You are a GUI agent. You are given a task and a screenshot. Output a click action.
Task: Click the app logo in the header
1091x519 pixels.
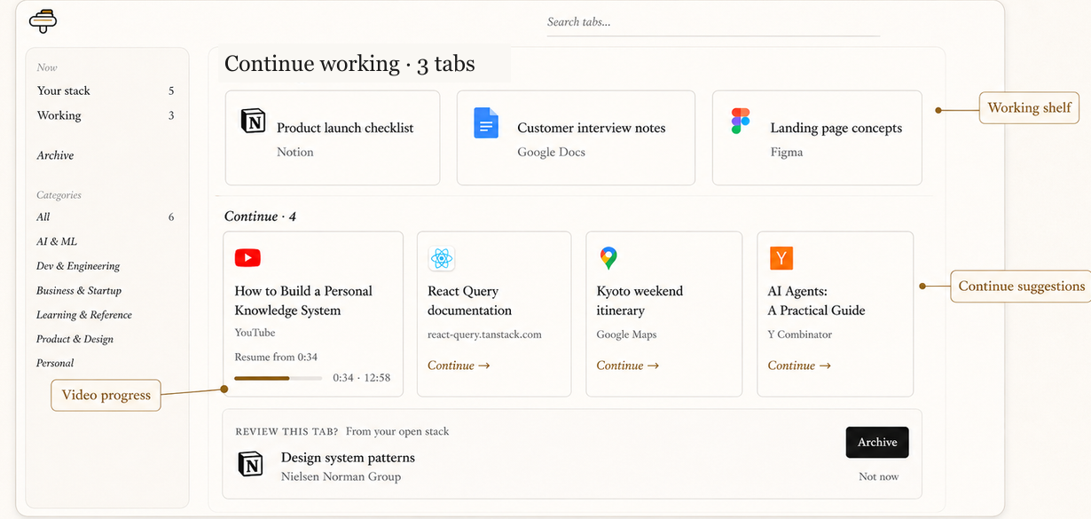click(42, 20)
